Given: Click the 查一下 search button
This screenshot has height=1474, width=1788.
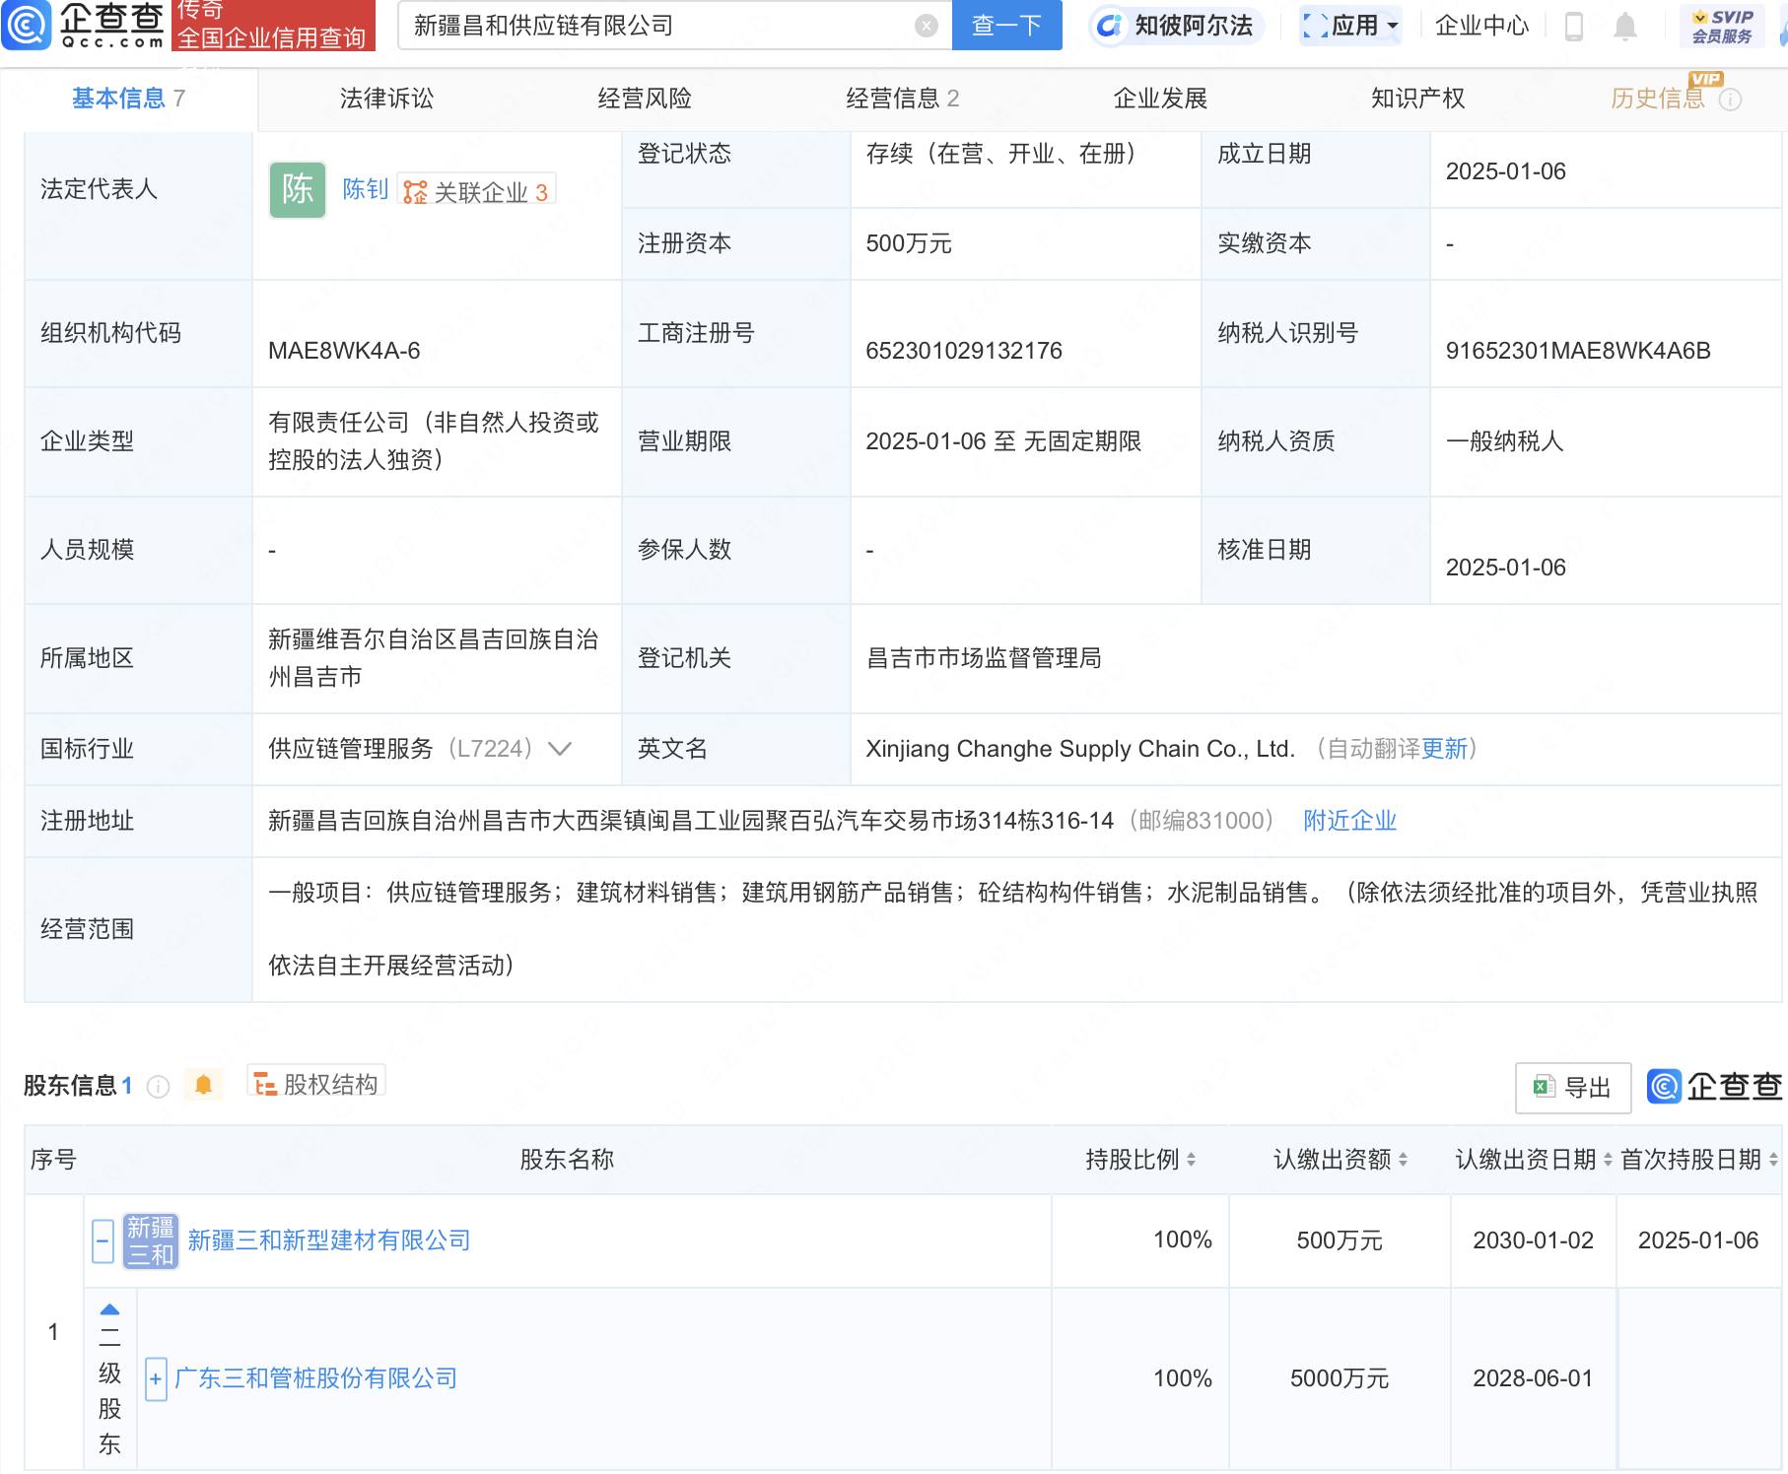Looking at the screenshot, I should [x=1005, y=26].
